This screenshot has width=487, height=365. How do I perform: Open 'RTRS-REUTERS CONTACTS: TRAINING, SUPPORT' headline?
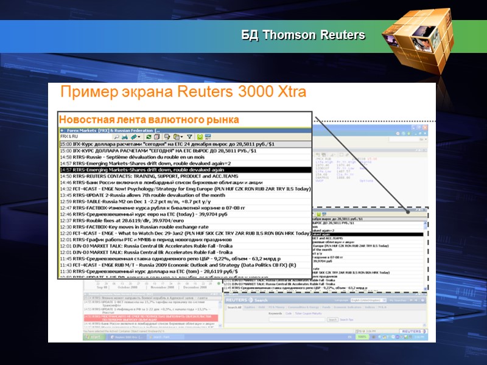pos(186,176)
